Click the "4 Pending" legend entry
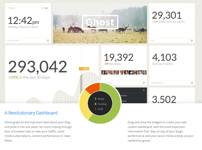The image size is (202, 150). pos(100,104)
